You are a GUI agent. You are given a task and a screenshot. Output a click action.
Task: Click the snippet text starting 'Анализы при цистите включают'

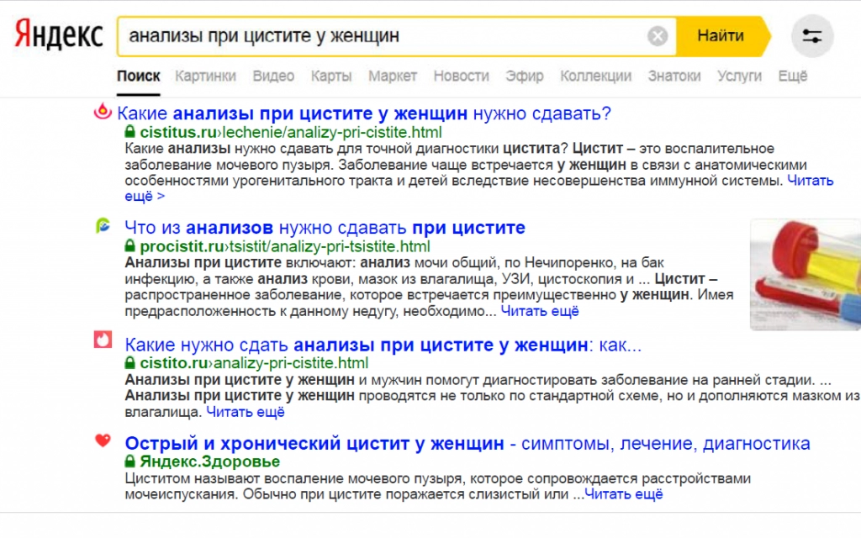point(428,287)
